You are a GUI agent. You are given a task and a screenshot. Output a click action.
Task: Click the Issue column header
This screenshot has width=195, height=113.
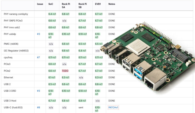40,4
